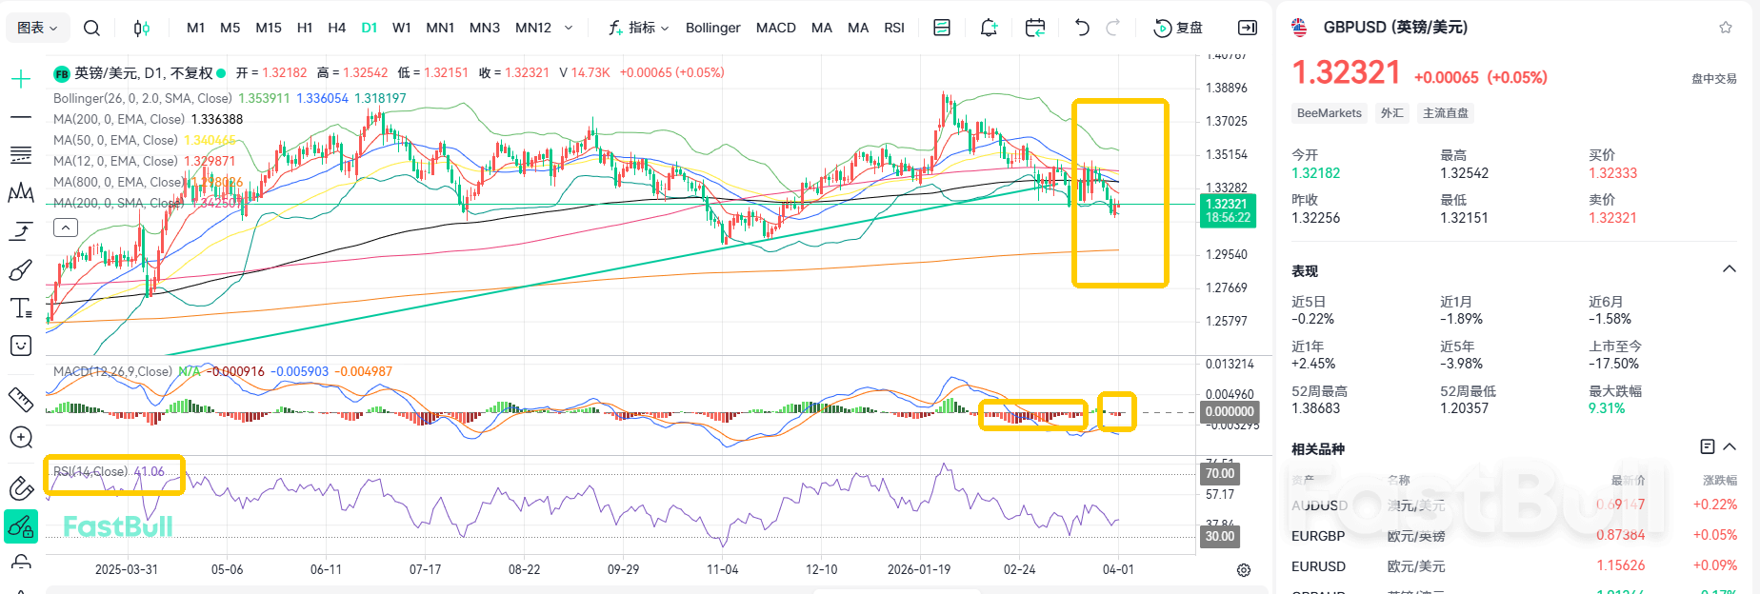Click the price alert bell icon
The height and width of the screenshot is (594, 1760).
coord(989,28)
